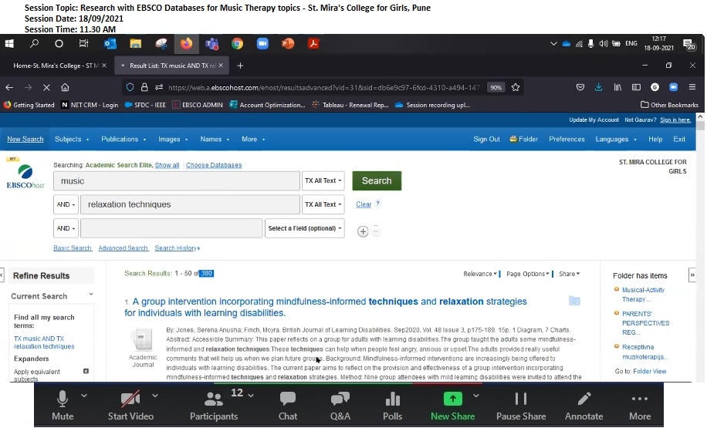
Task: Open Page Options dropdown
Action: (x=527, y=274)
